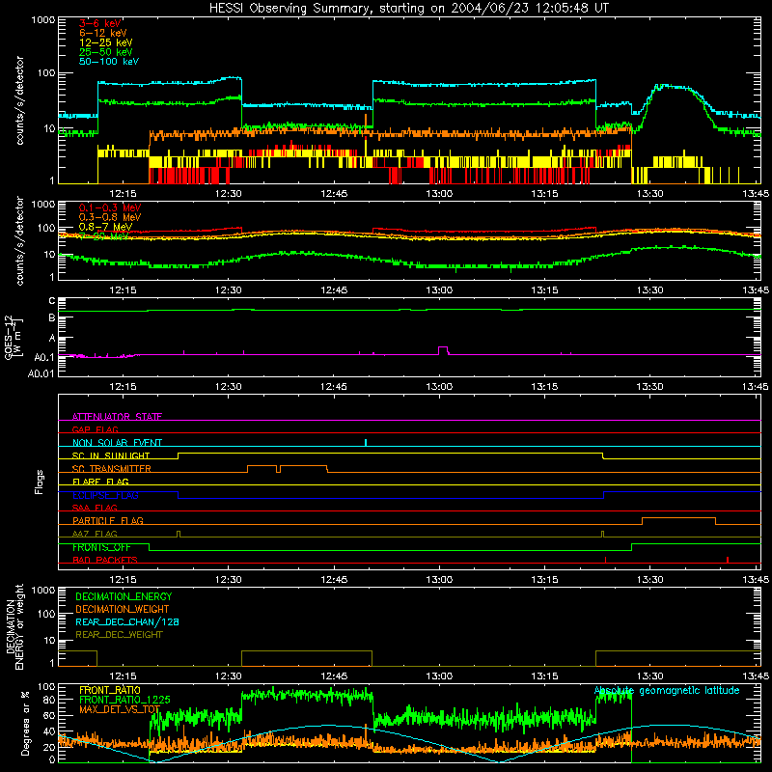
Task: Click the green FRONT_RATIO_1225 legend label
Action: pyautogui.click(x=124, y=700)
